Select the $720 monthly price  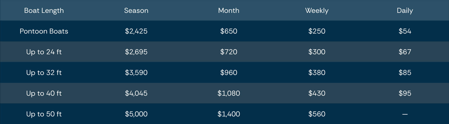229,52
